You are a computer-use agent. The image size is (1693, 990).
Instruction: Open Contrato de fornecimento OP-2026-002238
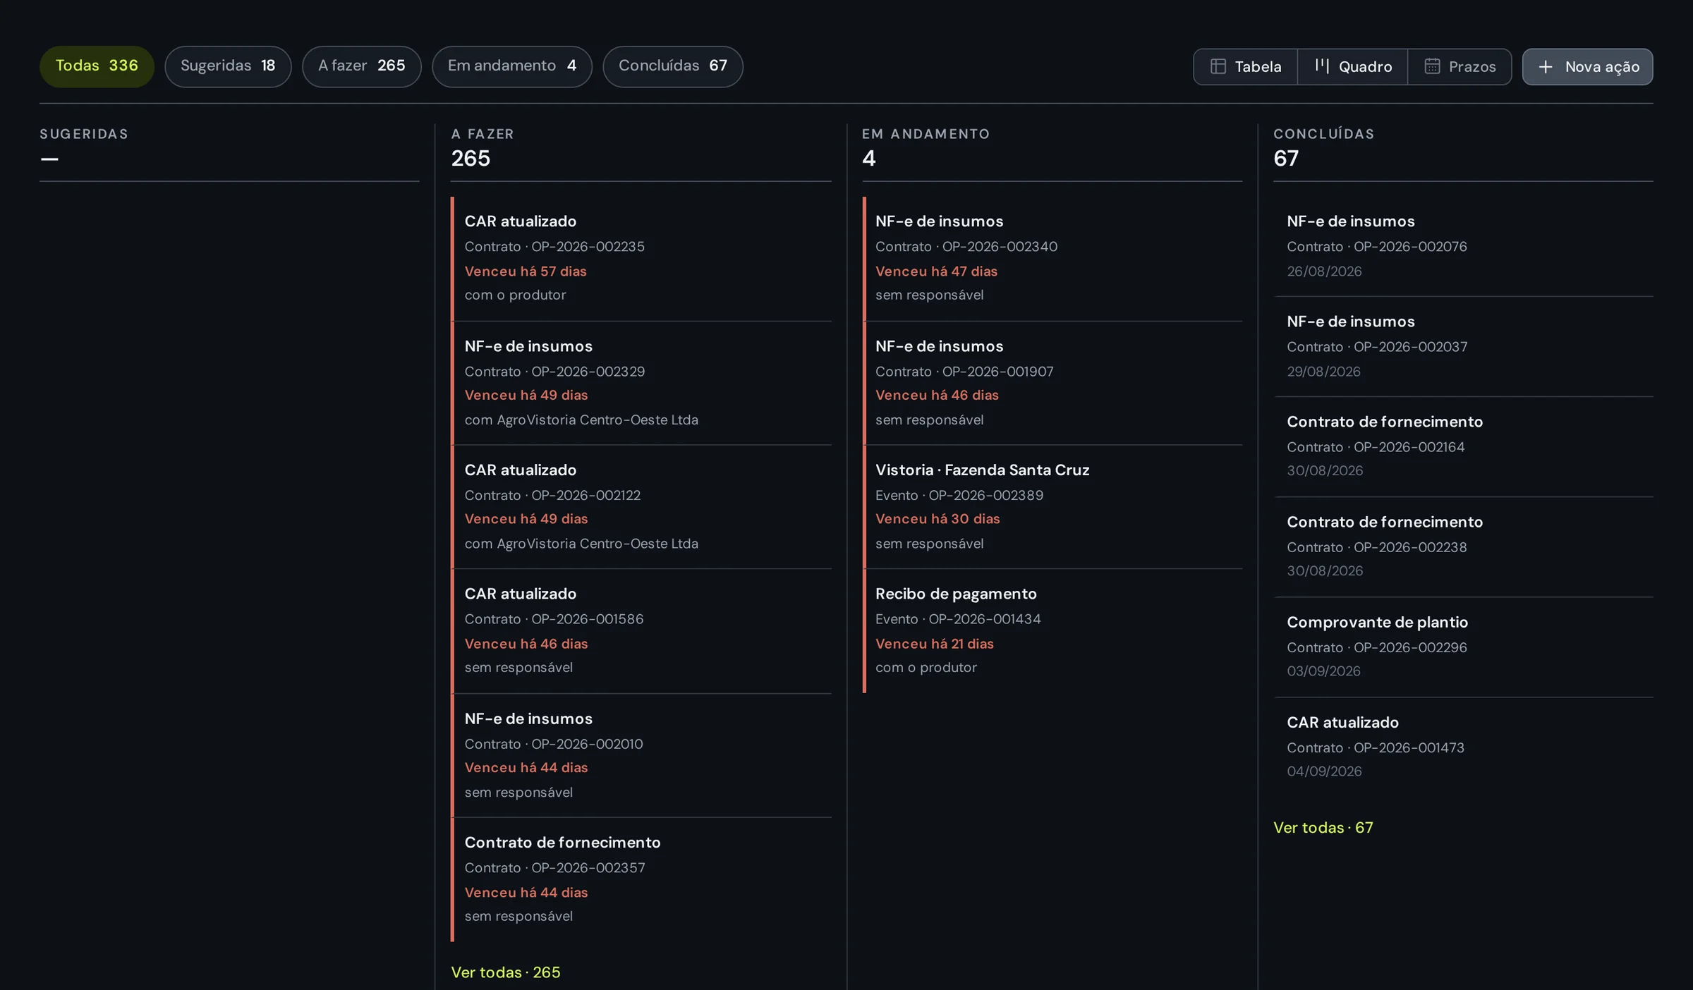[x=1463, y=546]
